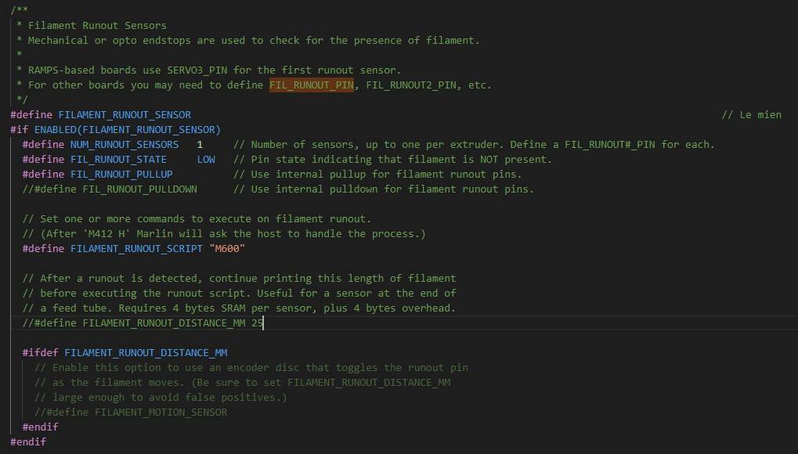Click the LOW value of FIL_RUNOUT_STATE
Viewport: 798px width, 454px height.
206,160
